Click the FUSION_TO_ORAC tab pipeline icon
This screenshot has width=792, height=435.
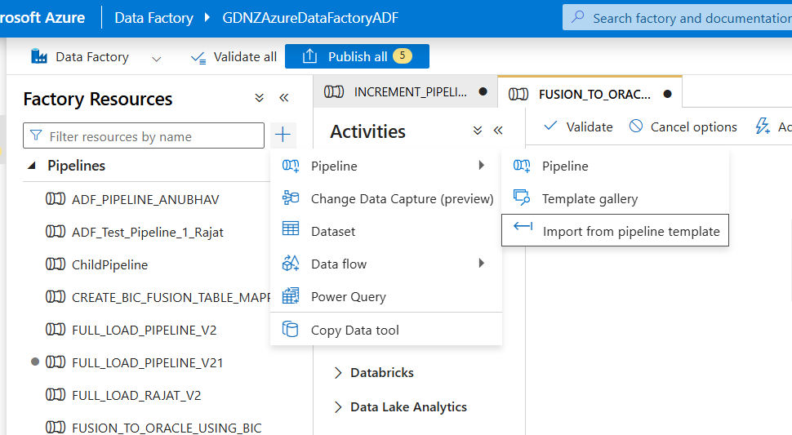click(518, 95)
